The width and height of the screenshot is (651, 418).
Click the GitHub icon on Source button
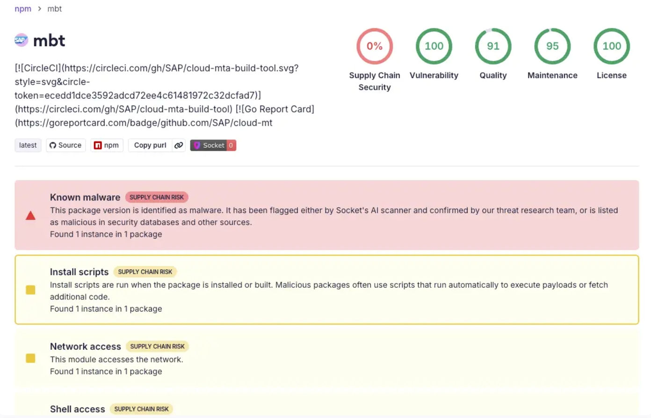click(53, 145)
